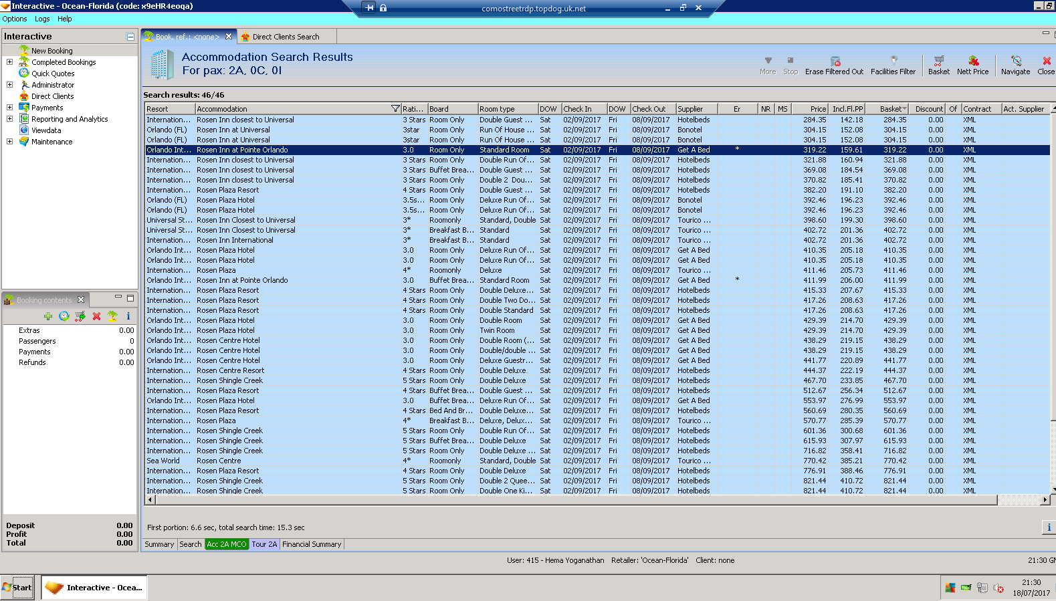
Task: Click the filter funnel icon in Accommodation column header
Action: [395, 109]
